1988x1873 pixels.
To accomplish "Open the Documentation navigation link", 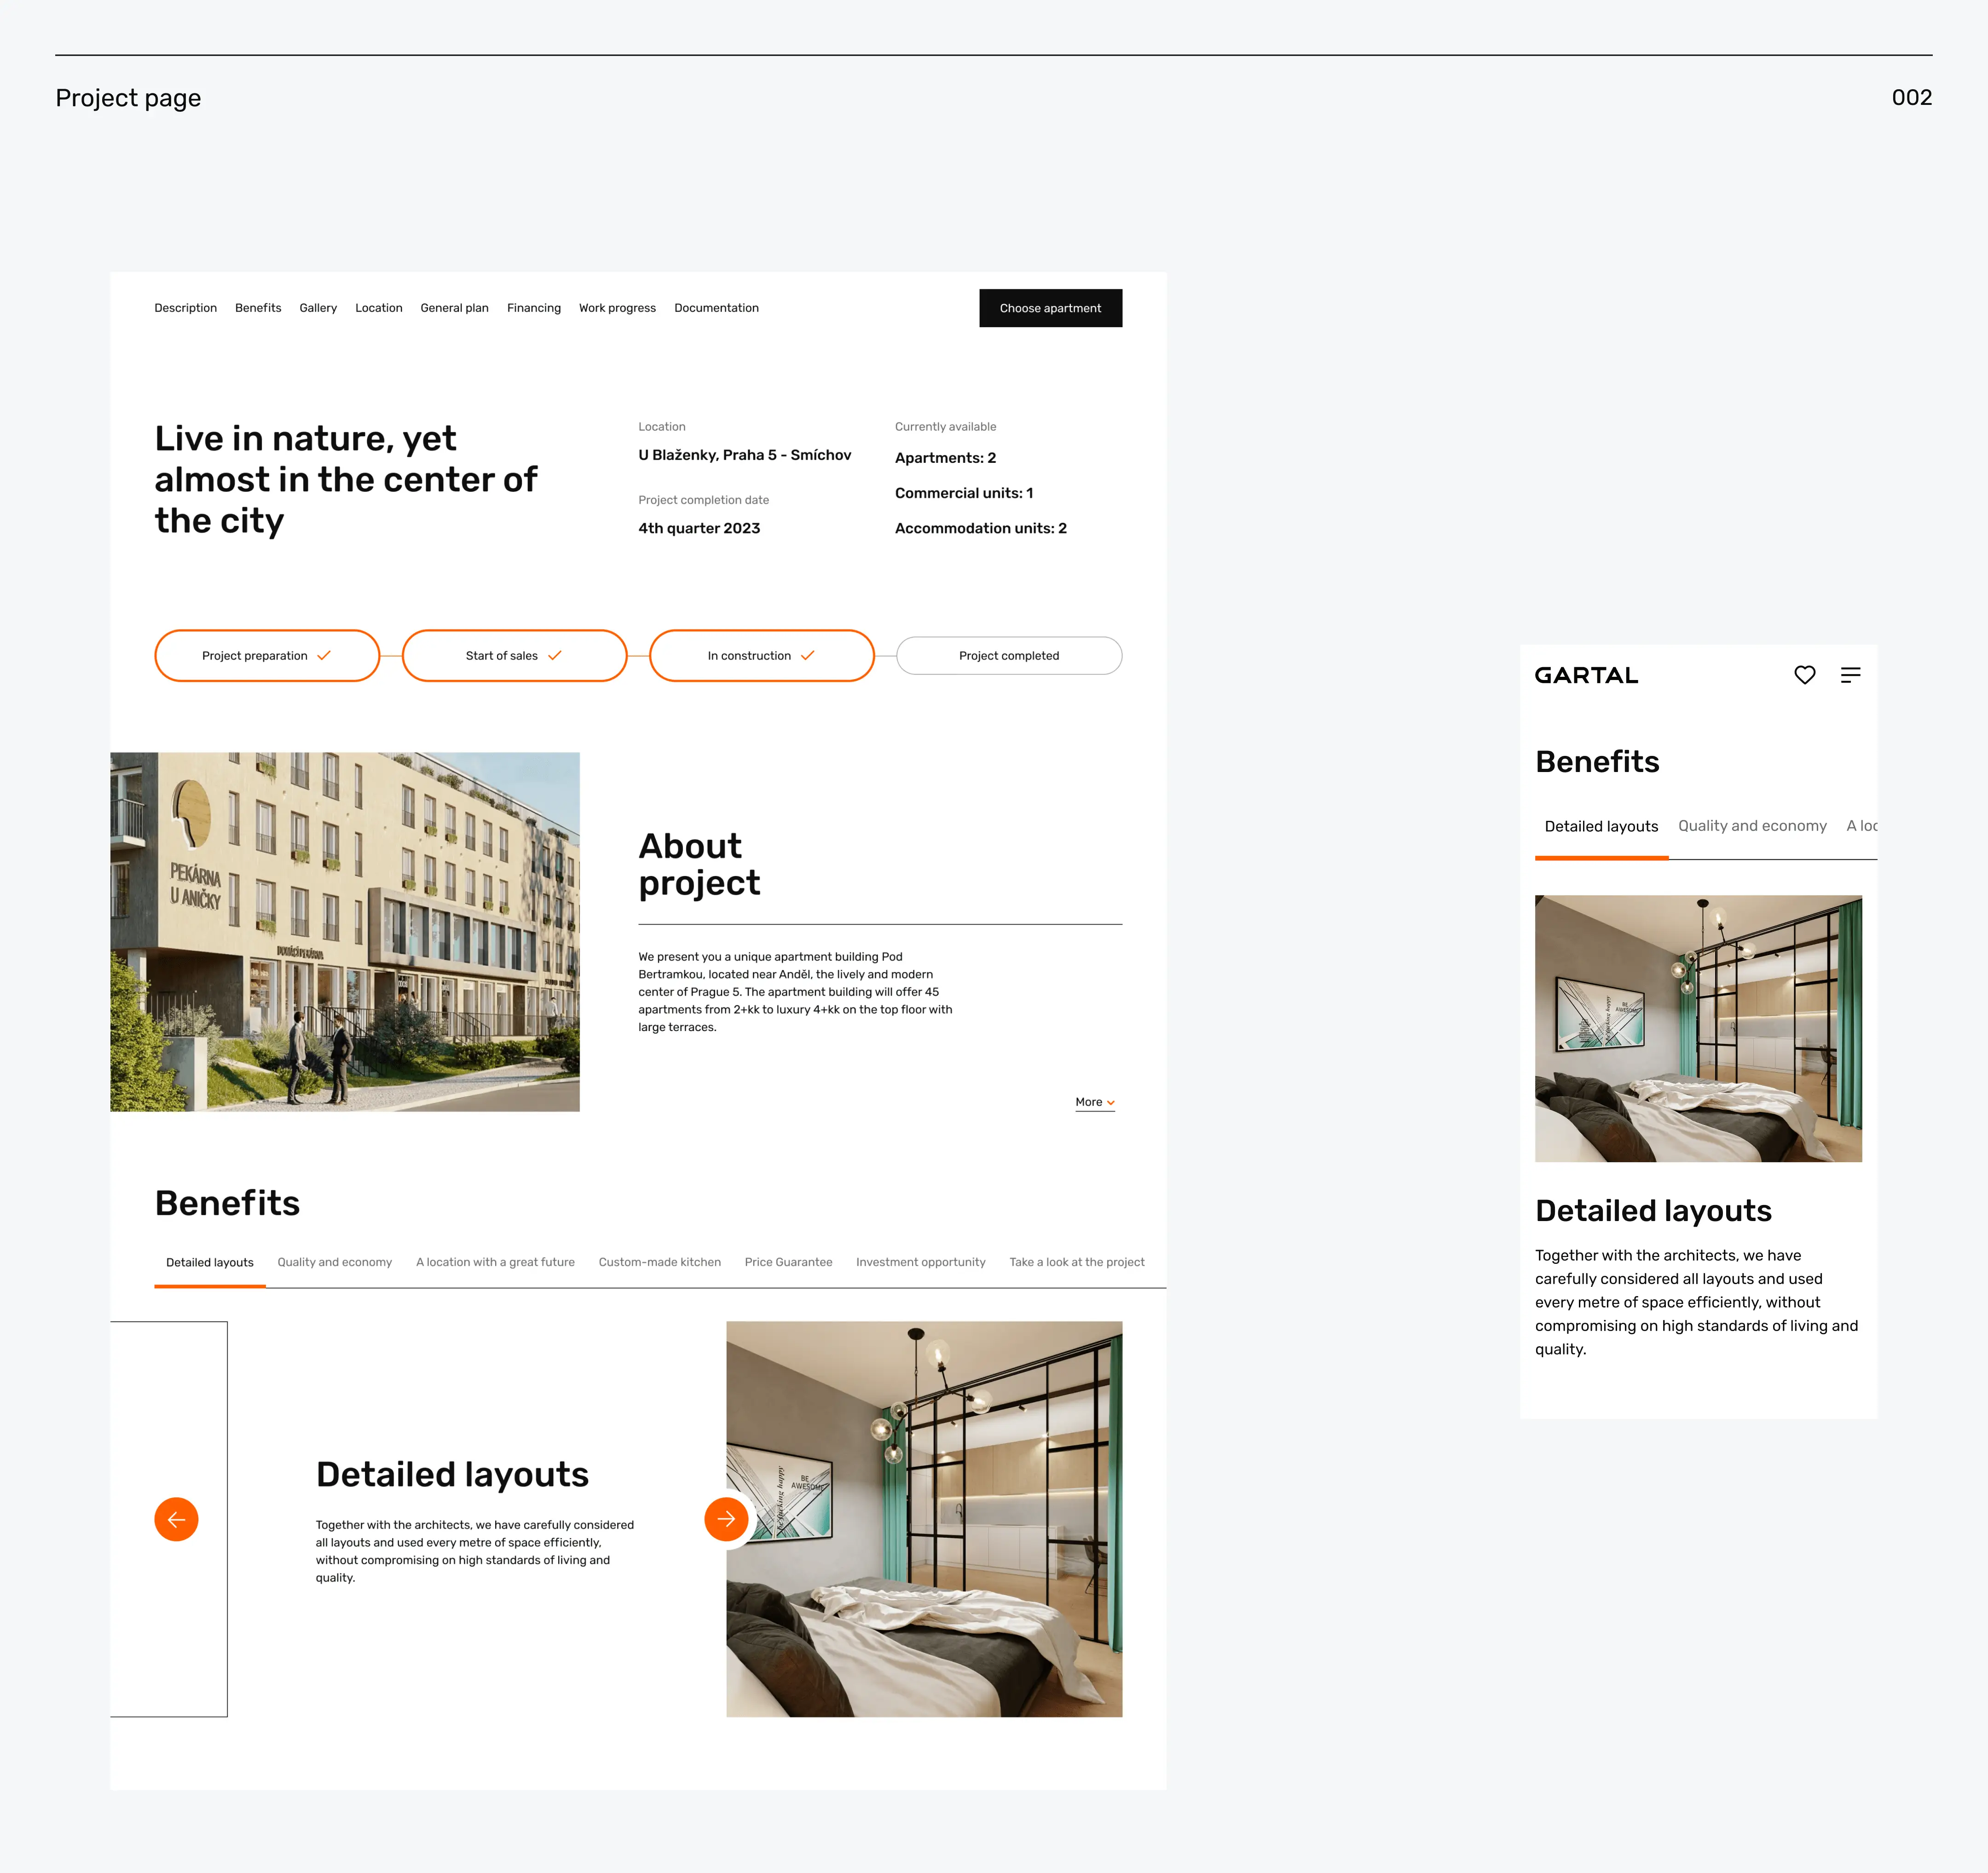I will point(716,308).
